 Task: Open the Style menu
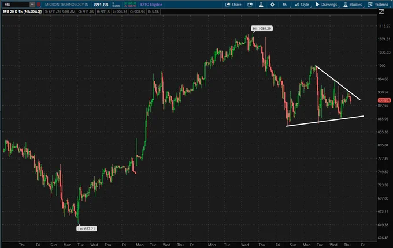pyautogui.click(x=302, y=5)
